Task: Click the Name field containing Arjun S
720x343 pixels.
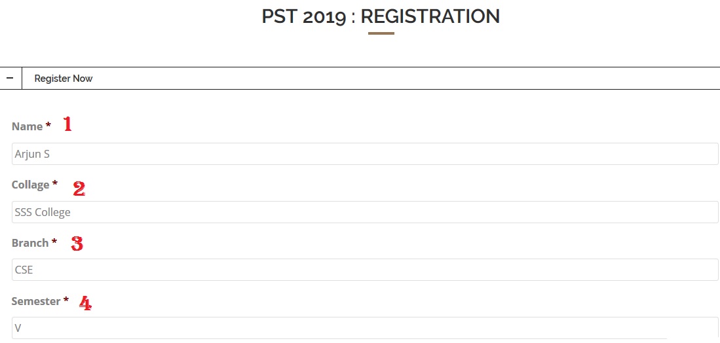Action: 365,154
